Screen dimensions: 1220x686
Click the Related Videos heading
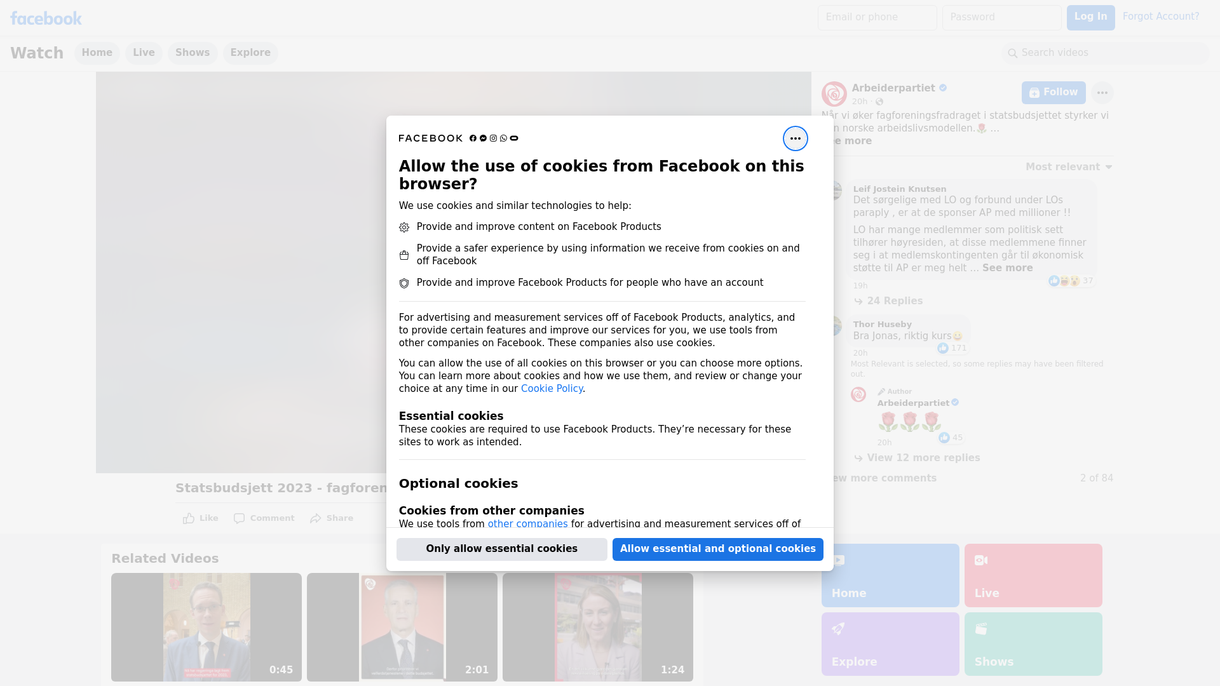(x=165, y=559)
